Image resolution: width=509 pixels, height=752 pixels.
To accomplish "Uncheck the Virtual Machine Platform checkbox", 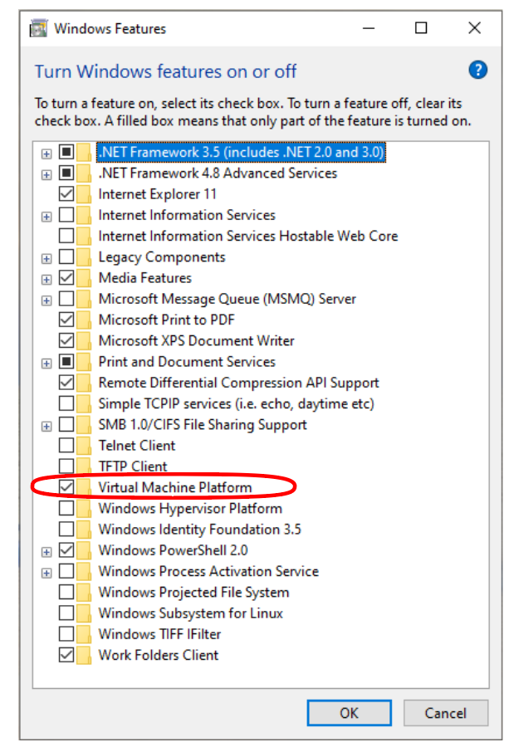I will (66, 487).
